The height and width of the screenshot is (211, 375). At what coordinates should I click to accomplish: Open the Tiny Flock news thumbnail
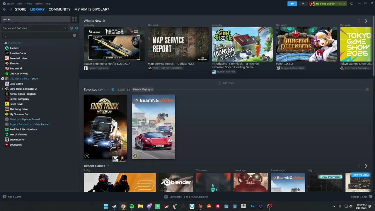(x=242, y=44)
